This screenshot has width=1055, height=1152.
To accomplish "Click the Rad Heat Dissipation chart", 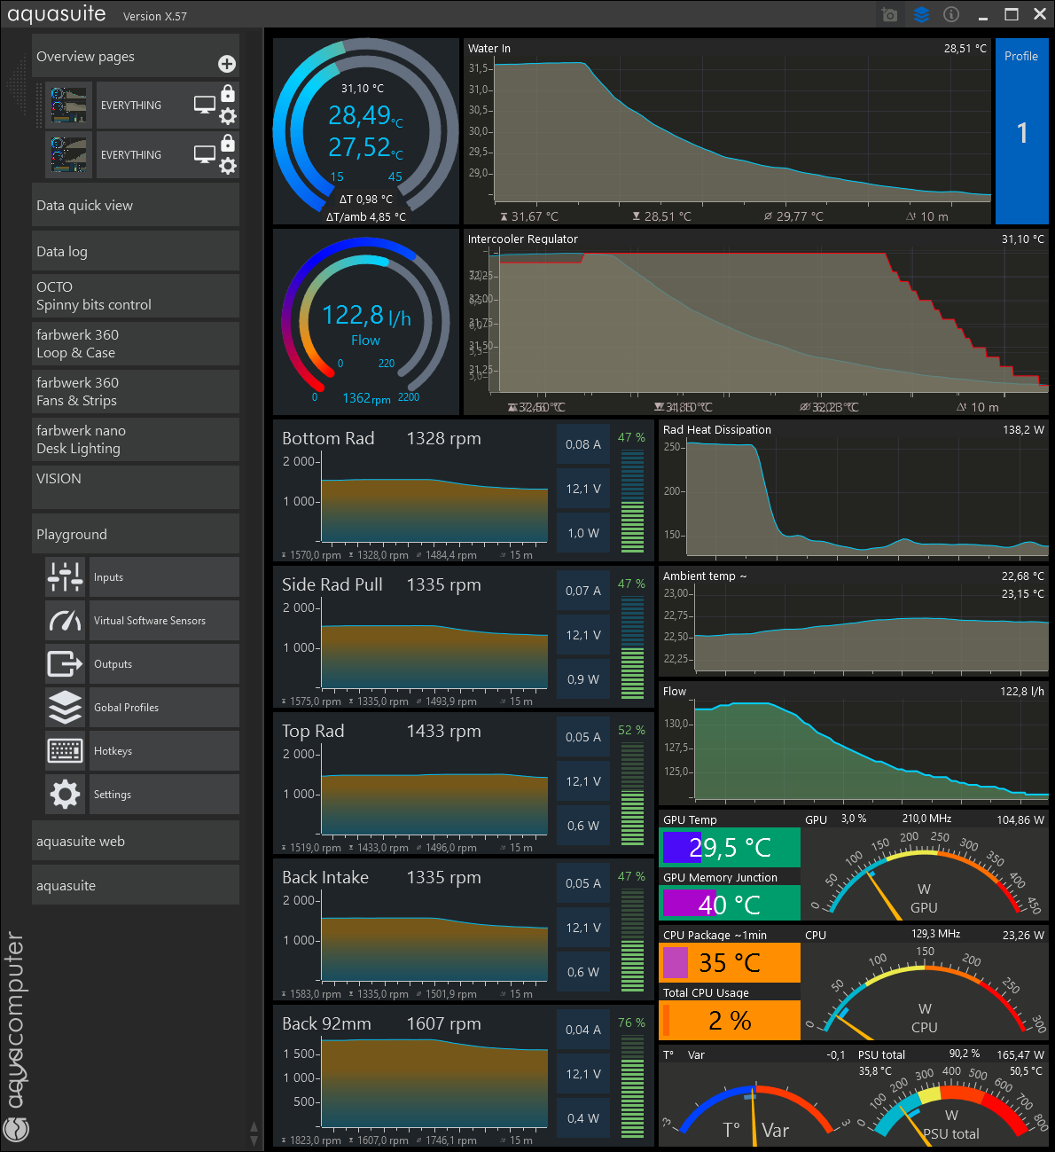I will 854,490.
